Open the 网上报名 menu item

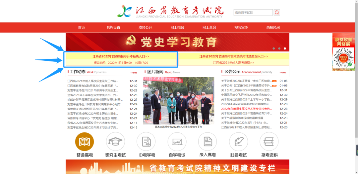[x=177, y=27]
